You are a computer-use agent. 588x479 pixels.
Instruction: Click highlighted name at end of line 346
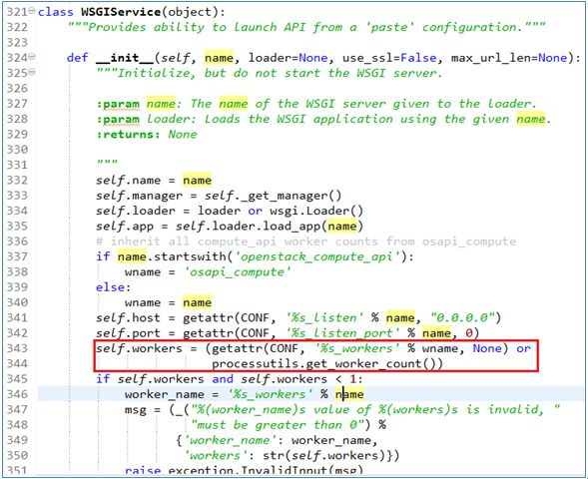(349, 394)
